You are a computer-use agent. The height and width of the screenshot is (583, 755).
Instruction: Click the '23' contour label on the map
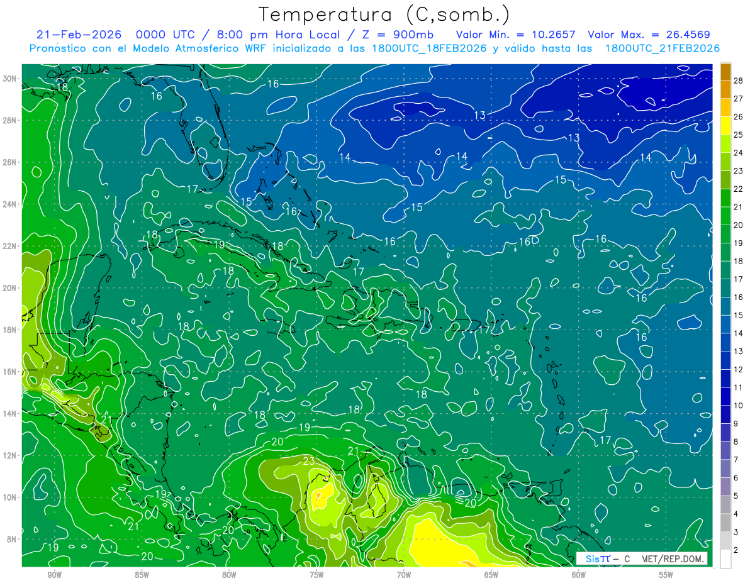click(x=309, y=461)
